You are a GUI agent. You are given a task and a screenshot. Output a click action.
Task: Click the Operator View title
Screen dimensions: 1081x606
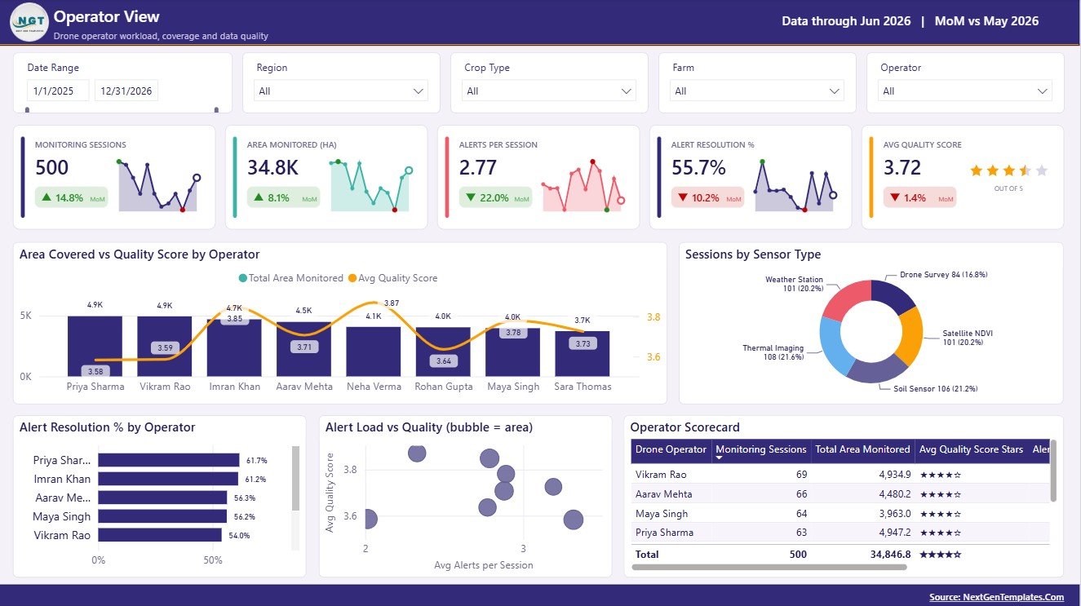click(107, 16)
